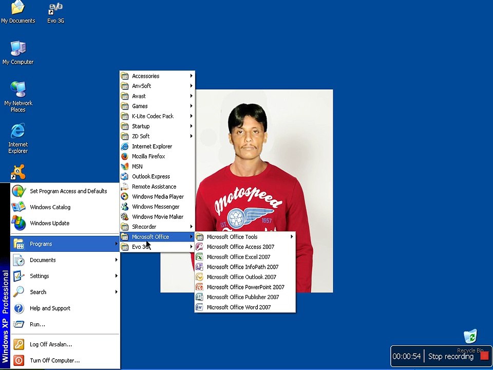Launch Windows Movie Maker

coord(157,217)
